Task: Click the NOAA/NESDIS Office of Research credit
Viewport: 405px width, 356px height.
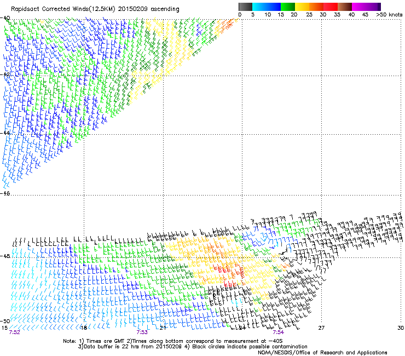Action: click(322, 353)
